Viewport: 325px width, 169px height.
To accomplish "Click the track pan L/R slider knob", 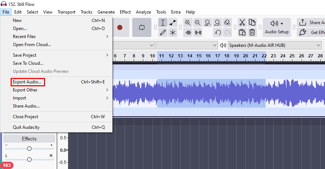I will point(29,159).
